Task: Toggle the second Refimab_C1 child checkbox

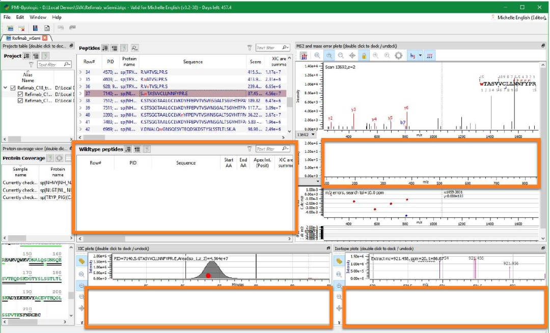Action: [x=20, y=101]
